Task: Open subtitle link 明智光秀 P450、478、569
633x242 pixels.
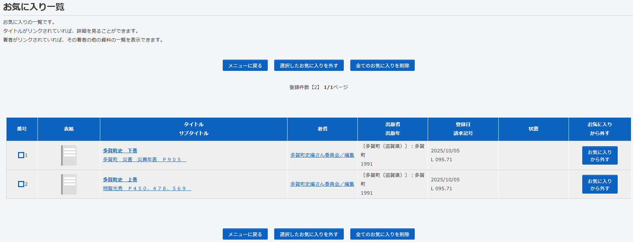Action: (x=147, y=188)
